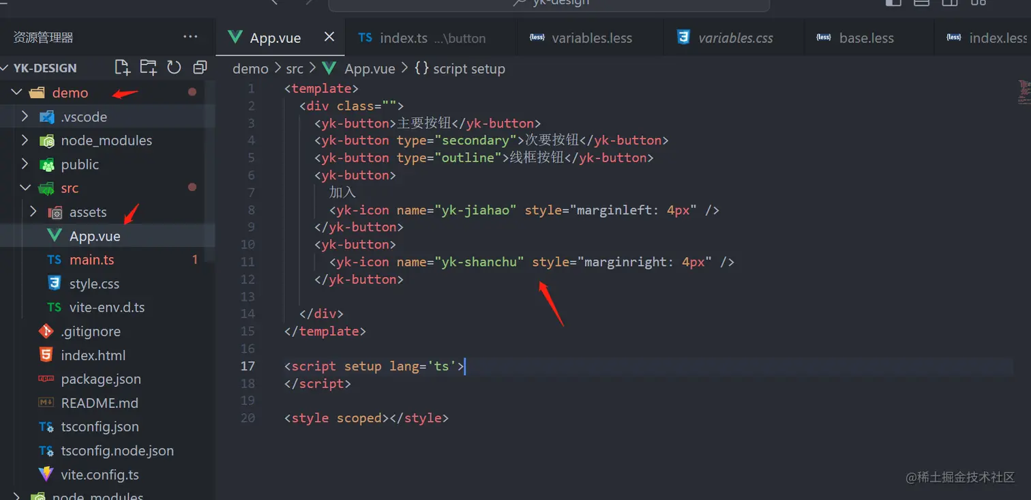Click line number 20 in the gutter
This screenshot has height=500, width=1031.
point(247,417)
